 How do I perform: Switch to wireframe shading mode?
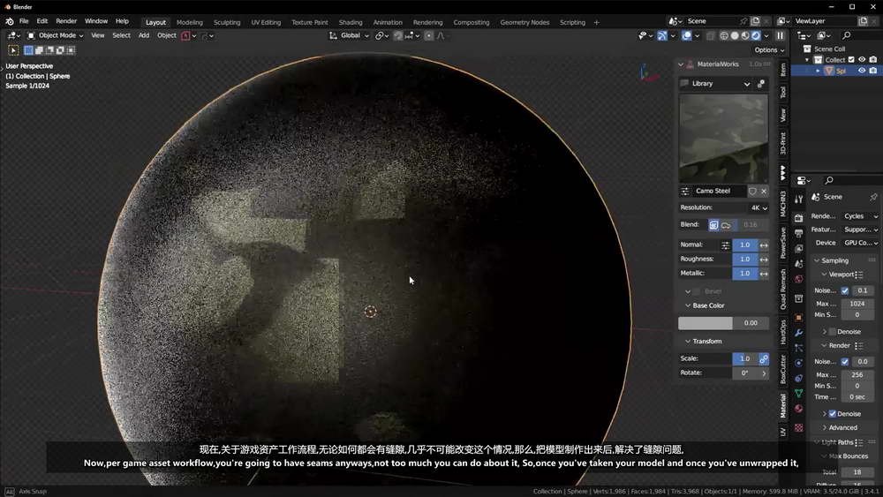[x=724, y=35]
